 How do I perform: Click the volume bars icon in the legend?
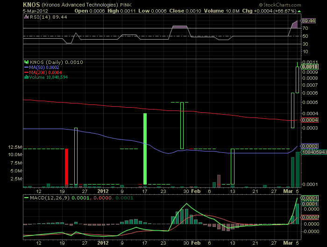(26, 78)
